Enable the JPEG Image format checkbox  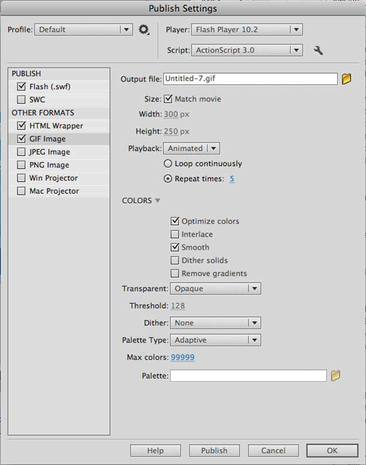tap(22, 152)
